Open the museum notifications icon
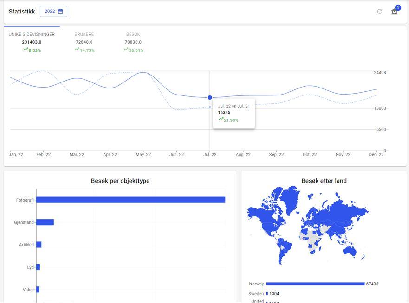The width and height of the screenshot is (409, 303). (395, 12)
